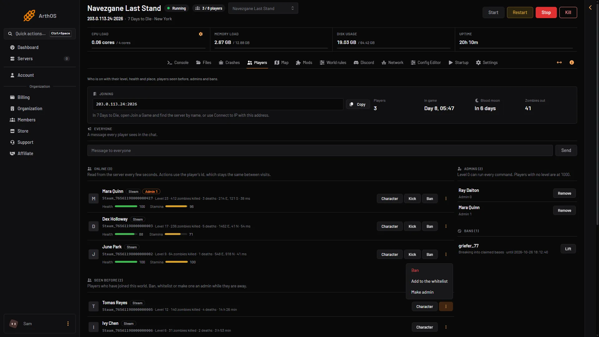Kick Dex Holloway from the server
This screenshot has width=599, height=337.
[x=412, y=227]
